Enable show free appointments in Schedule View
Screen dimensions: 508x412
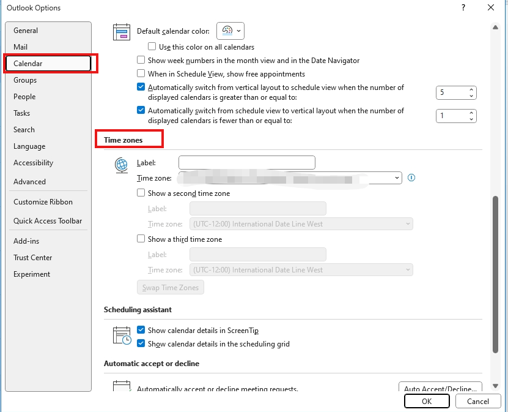[141, 73]
